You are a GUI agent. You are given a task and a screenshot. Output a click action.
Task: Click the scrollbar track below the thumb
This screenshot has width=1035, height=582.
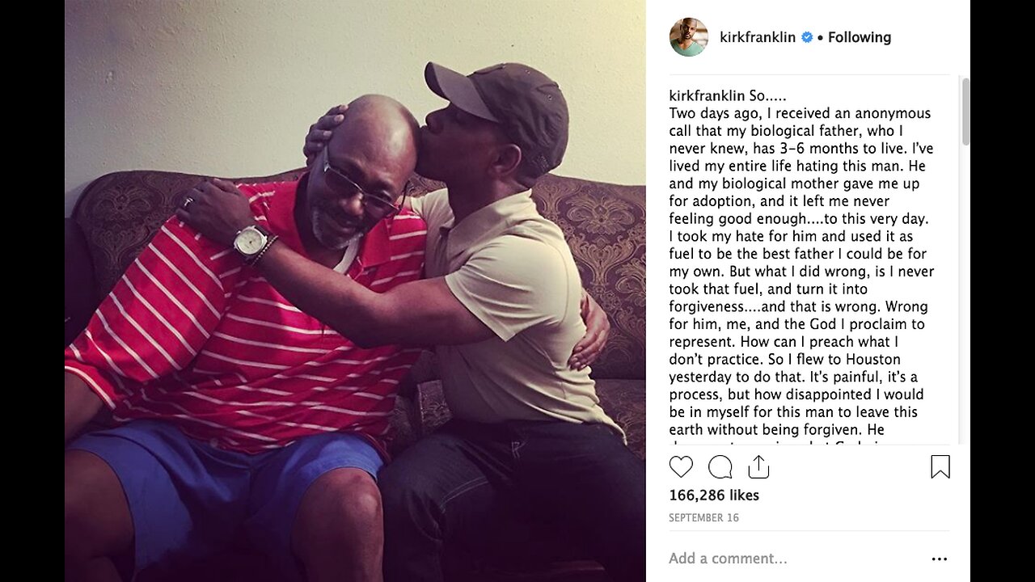point(965,295)
